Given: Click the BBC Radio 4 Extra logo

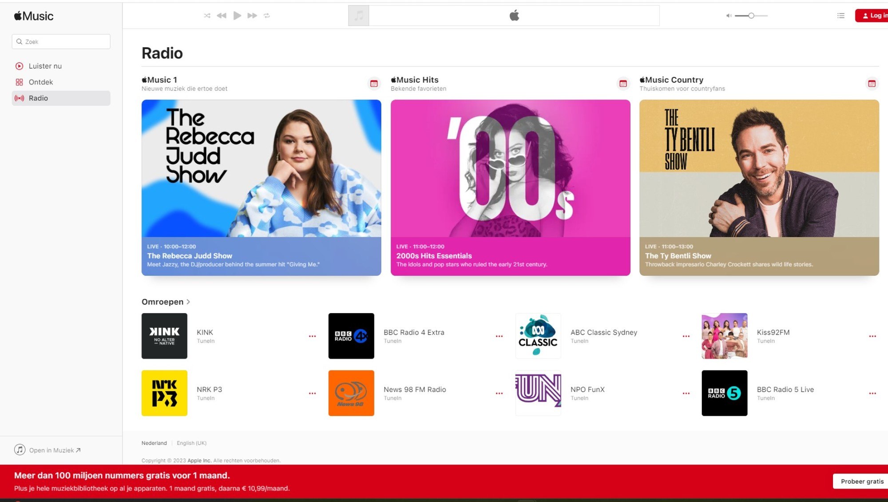Looking at the screenshot, I should click(x=351, y=336).
